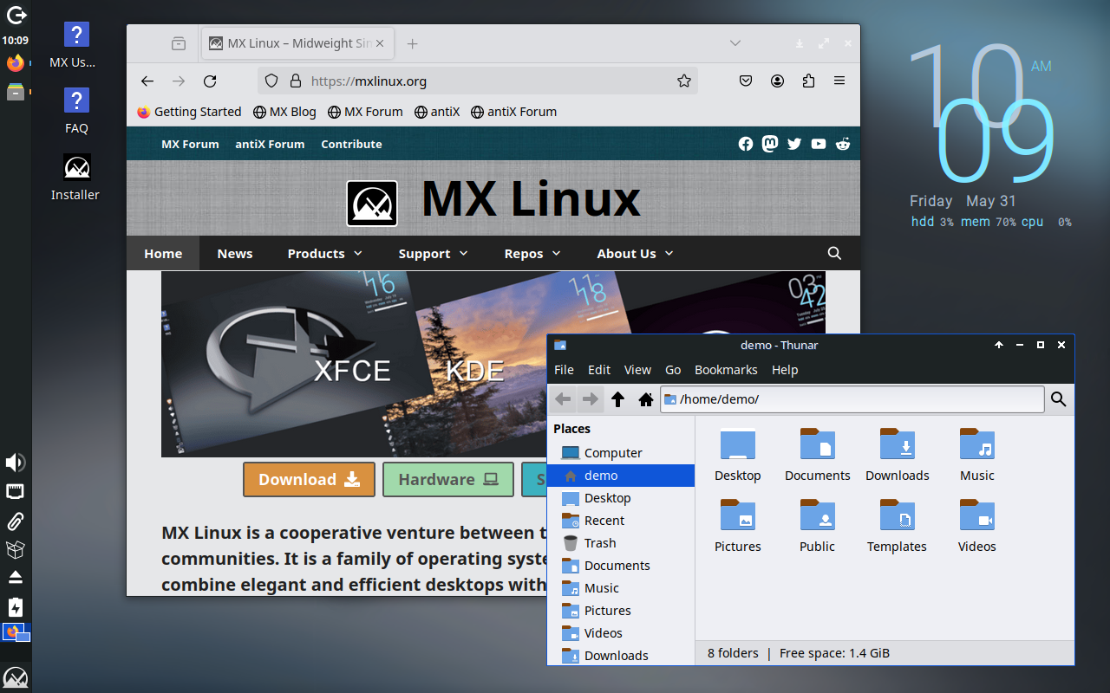Click Thunar location path field
Screen dimensions: 1110x693
(x=852, y=398)
